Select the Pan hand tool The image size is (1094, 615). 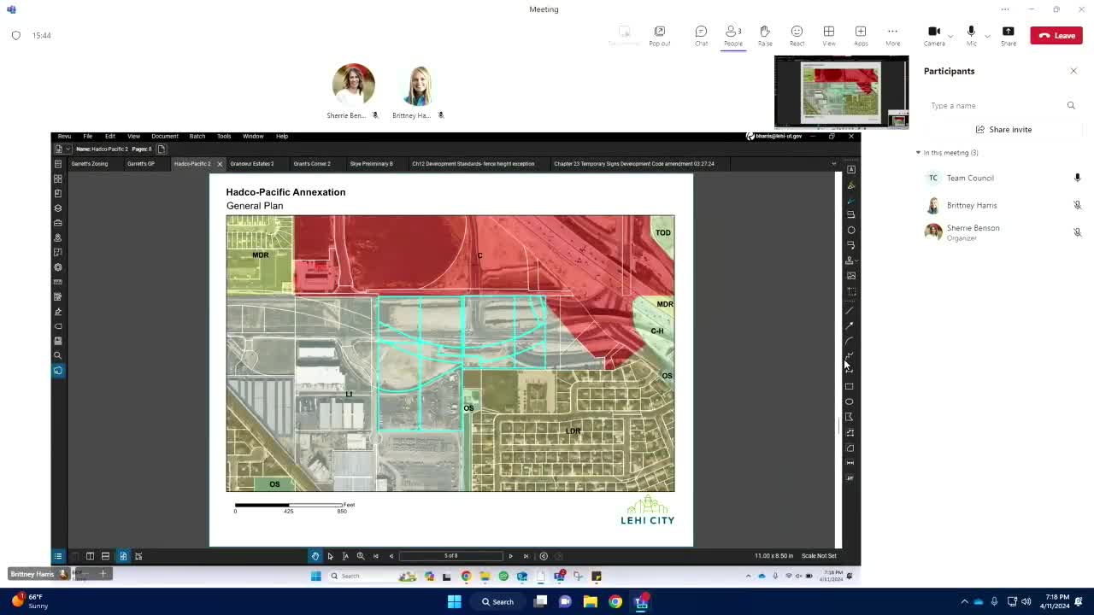[x=315, y=556]
